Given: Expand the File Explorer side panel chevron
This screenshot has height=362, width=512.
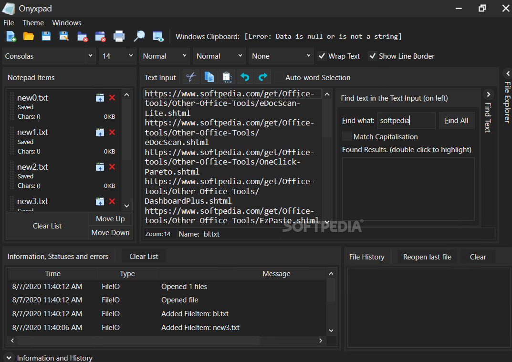Looking at the screenshot, I should (508, 74).
